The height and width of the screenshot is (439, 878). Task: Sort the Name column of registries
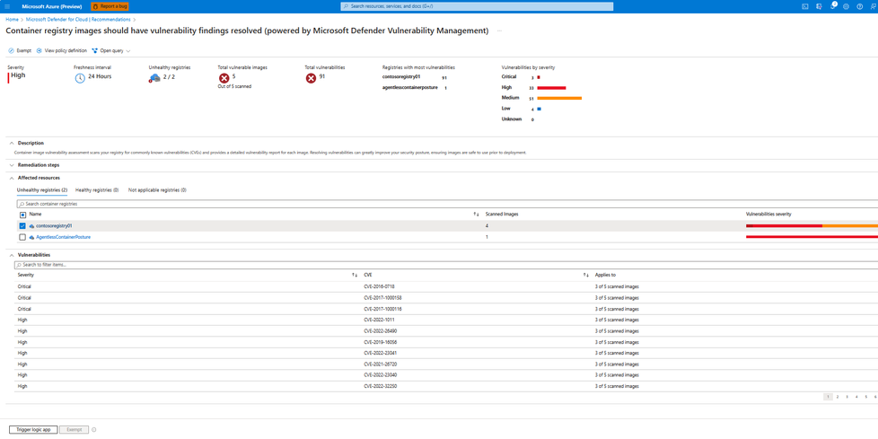(x=477, y=215)
